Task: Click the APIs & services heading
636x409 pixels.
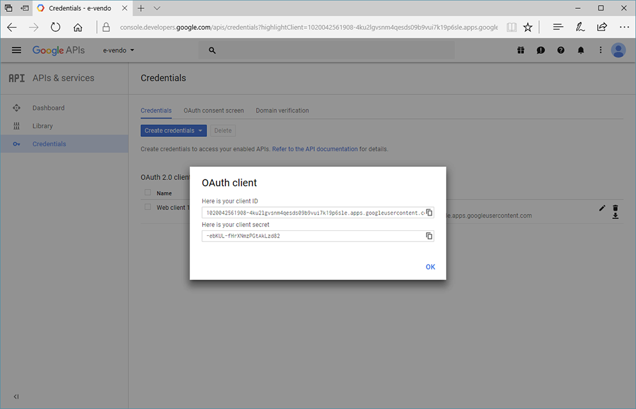Action: point(63,78)
